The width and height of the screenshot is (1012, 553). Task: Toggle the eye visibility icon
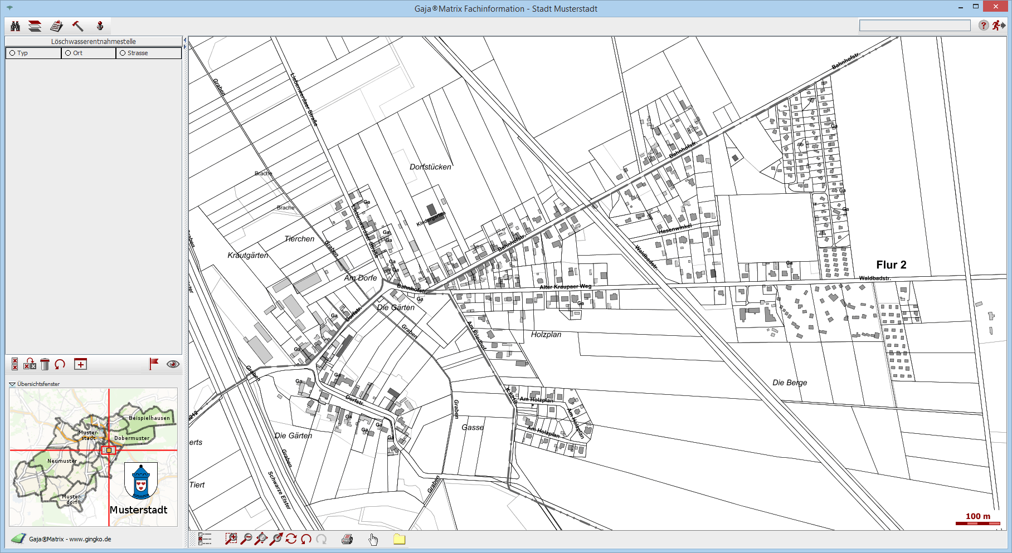[173, 364]
